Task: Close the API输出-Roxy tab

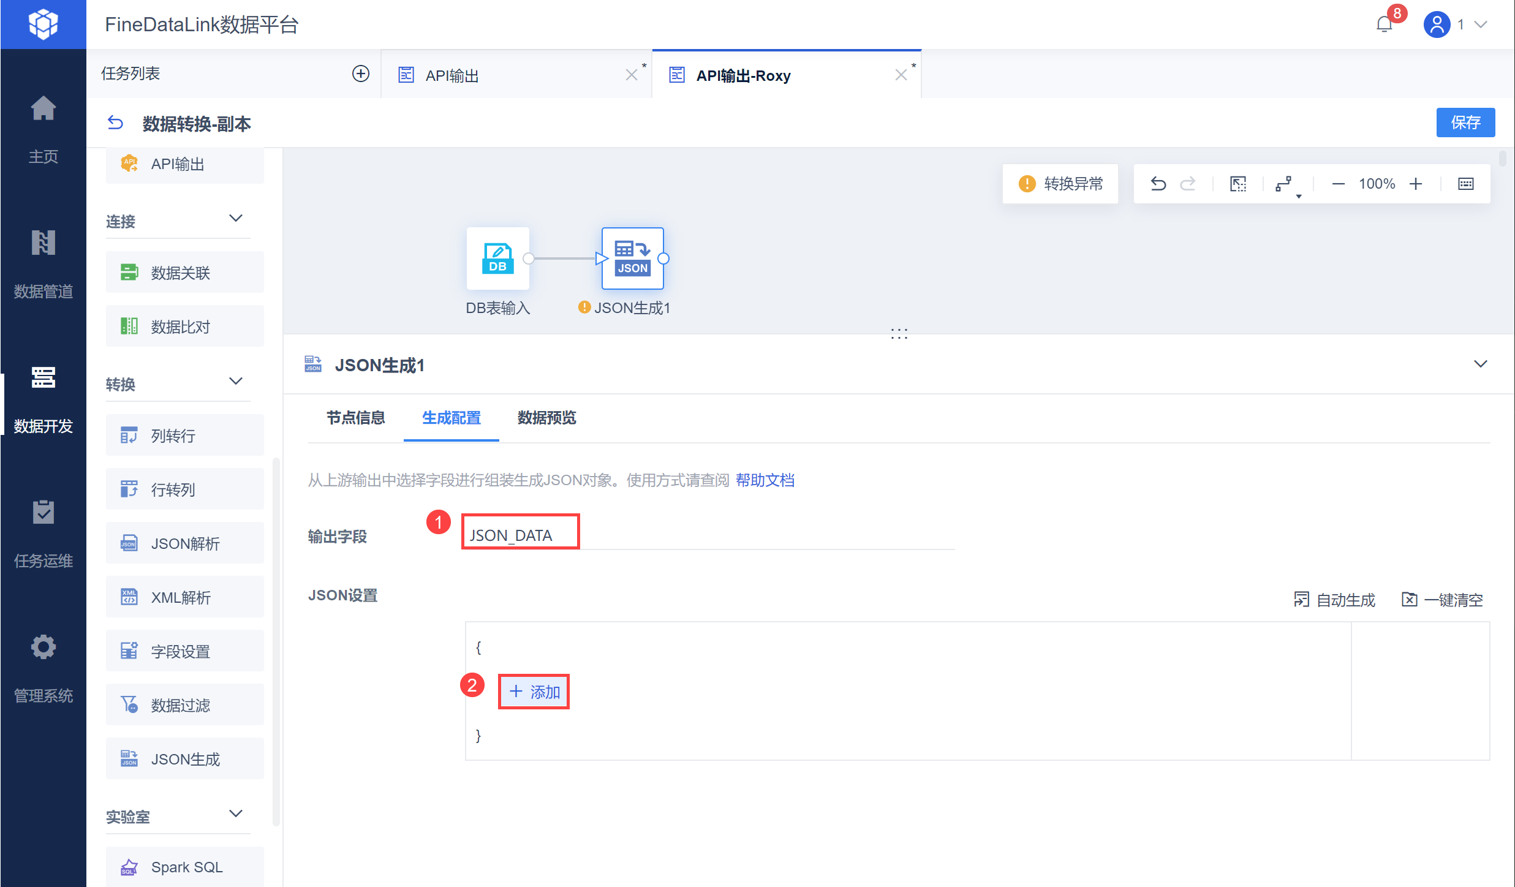Action: coord(901,75)
